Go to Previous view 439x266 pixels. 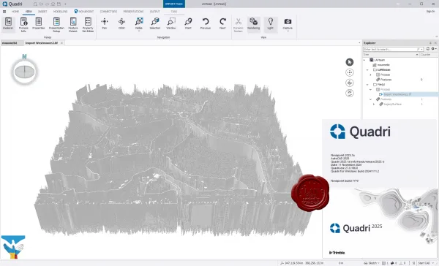[205, 24]
